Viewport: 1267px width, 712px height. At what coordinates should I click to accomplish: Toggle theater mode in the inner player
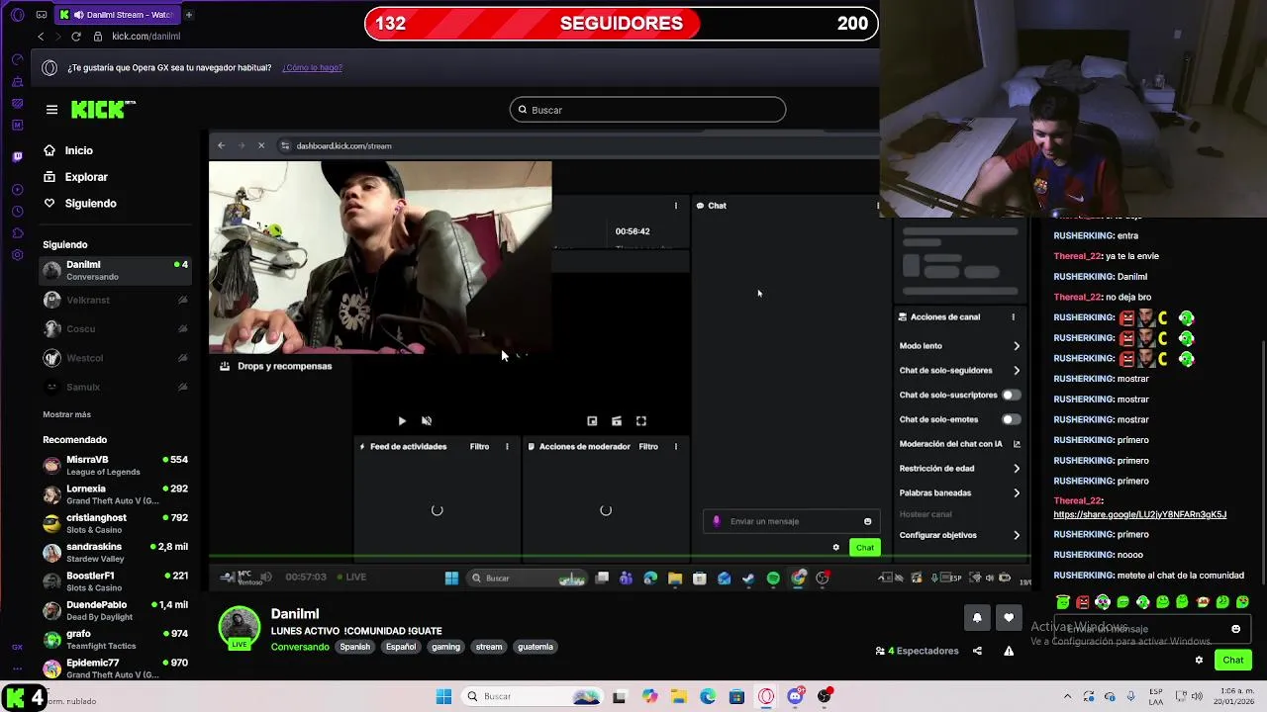coord(617,421)
